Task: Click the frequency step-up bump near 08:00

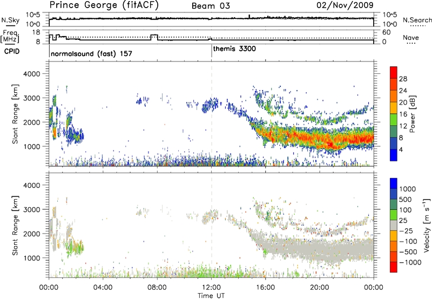Action: click(154, 37)
